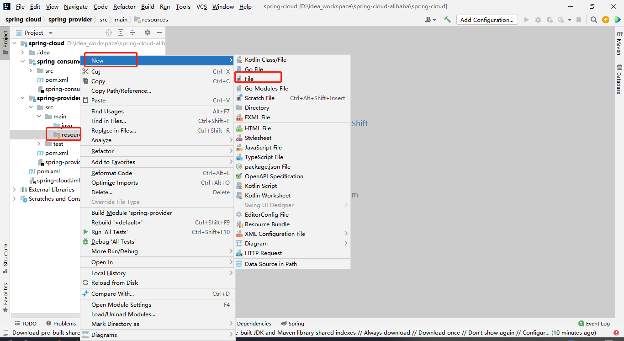
Task: Open the Structure tool window side tab
Action: pyautogui.click(x=5, y=258)
